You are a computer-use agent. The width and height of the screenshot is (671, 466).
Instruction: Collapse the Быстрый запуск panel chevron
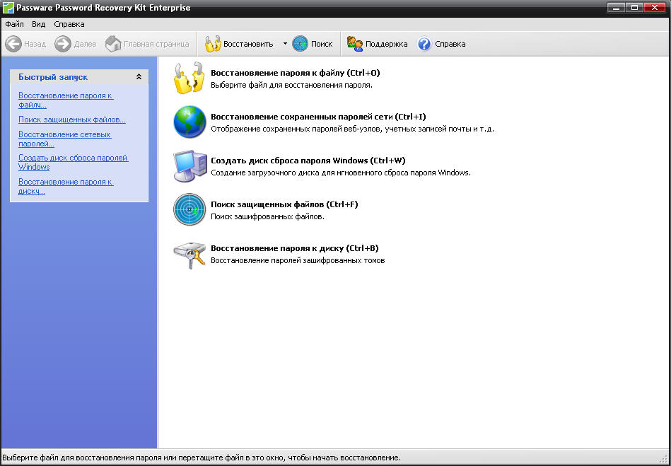139,77
